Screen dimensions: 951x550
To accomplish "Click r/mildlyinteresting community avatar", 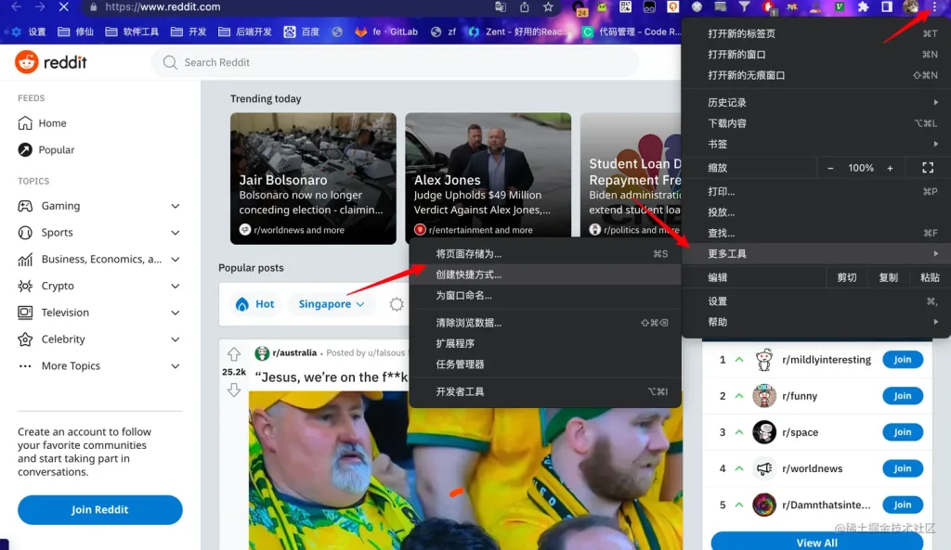I will (x=764, y=360).
